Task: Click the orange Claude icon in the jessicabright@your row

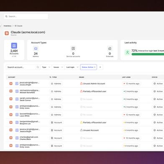Action: tap(11, 83)
